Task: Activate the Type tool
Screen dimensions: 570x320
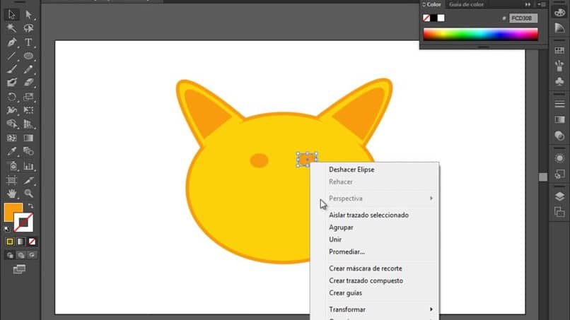Action: (x=28, y=42)
